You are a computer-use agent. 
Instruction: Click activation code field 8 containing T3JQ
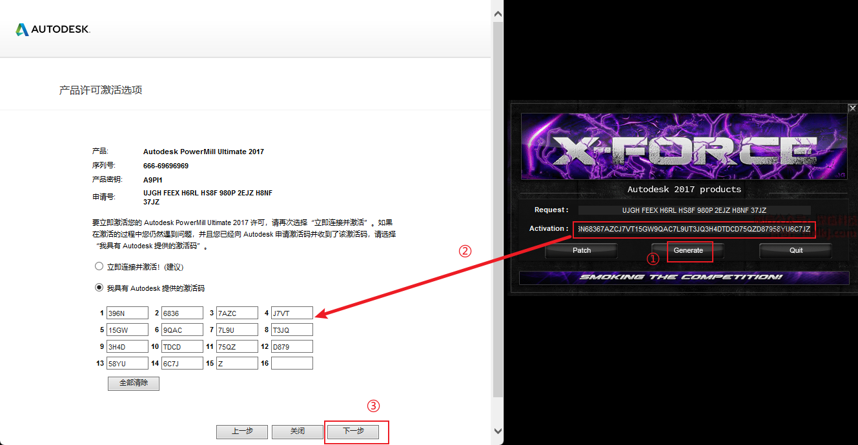(292, 330)
